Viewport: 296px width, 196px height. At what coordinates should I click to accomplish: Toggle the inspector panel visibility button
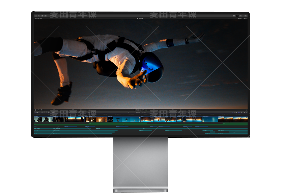[240, 16]
